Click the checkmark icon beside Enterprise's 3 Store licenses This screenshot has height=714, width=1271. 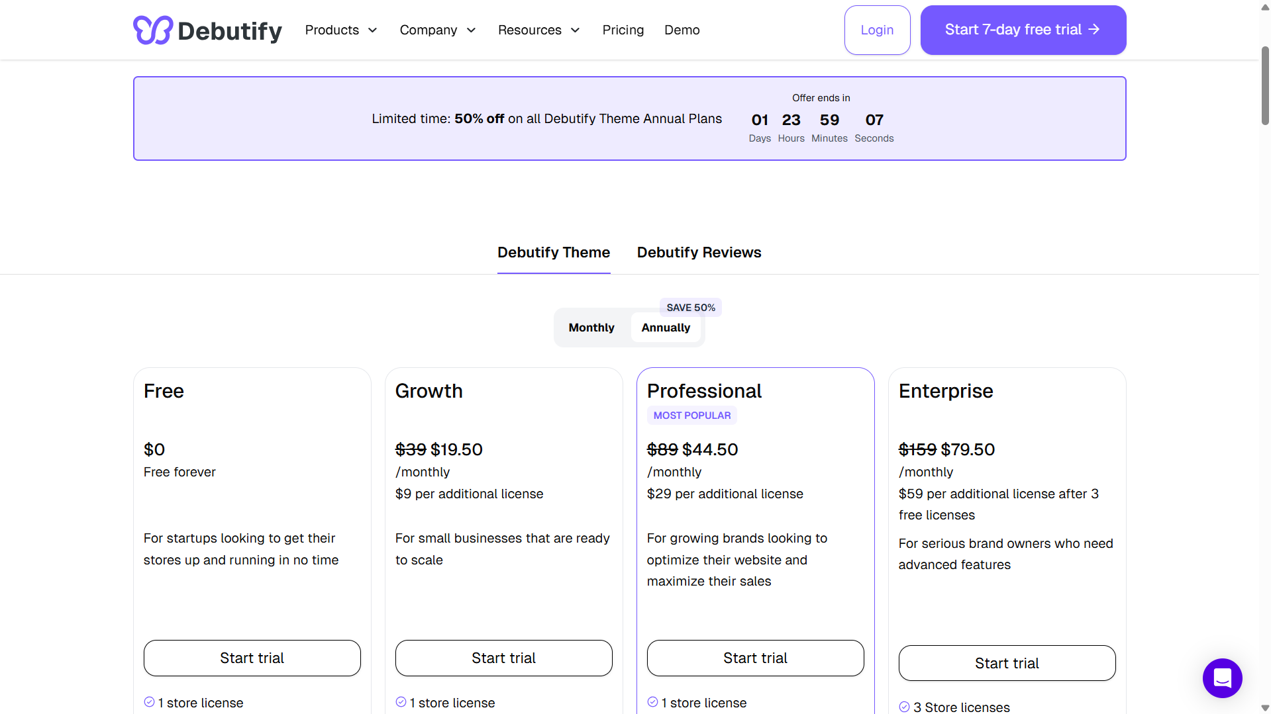pos(905,706)
